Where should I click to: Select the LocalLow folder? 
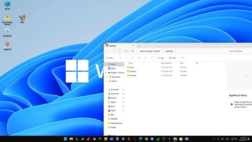pyautogui.click(x=132, y=71)
